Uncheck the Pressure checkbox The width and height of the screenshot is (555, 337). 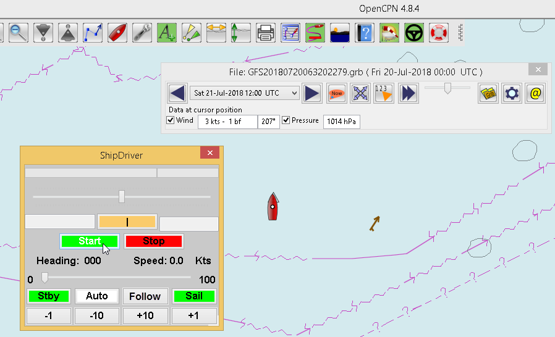click(x=286, y=120)
